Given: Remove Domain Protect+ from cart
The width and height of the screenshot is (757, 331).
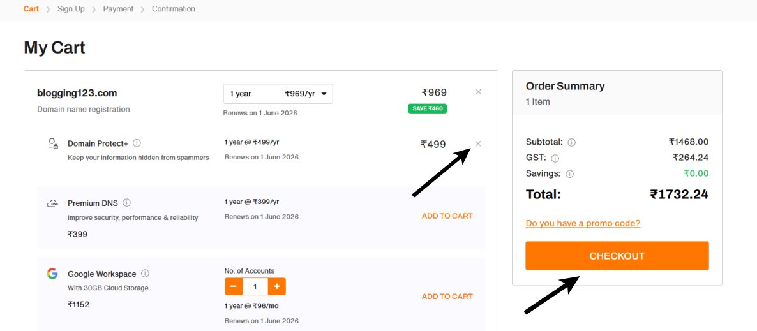Looking at the screenshot, I should 478,143.
